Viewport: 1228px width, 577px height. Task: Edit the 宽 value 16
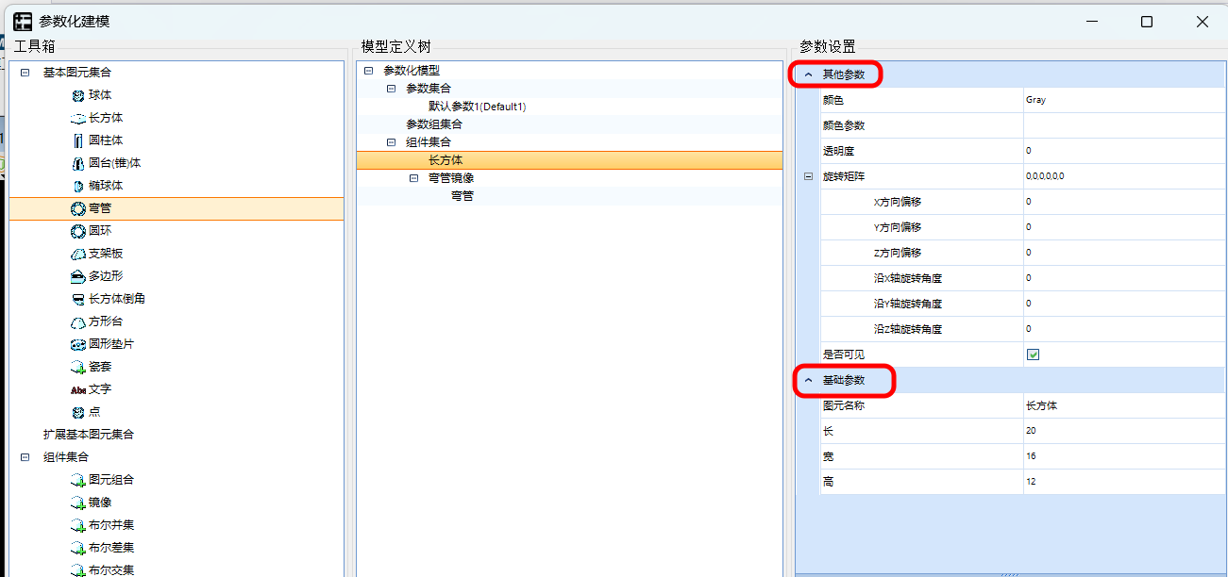coord(1123,456)
